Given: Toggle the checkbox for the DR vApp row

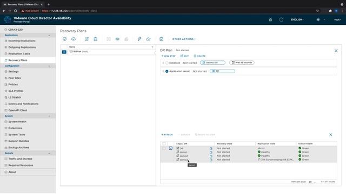Looking at the screenshot, I should click(164, 149).
